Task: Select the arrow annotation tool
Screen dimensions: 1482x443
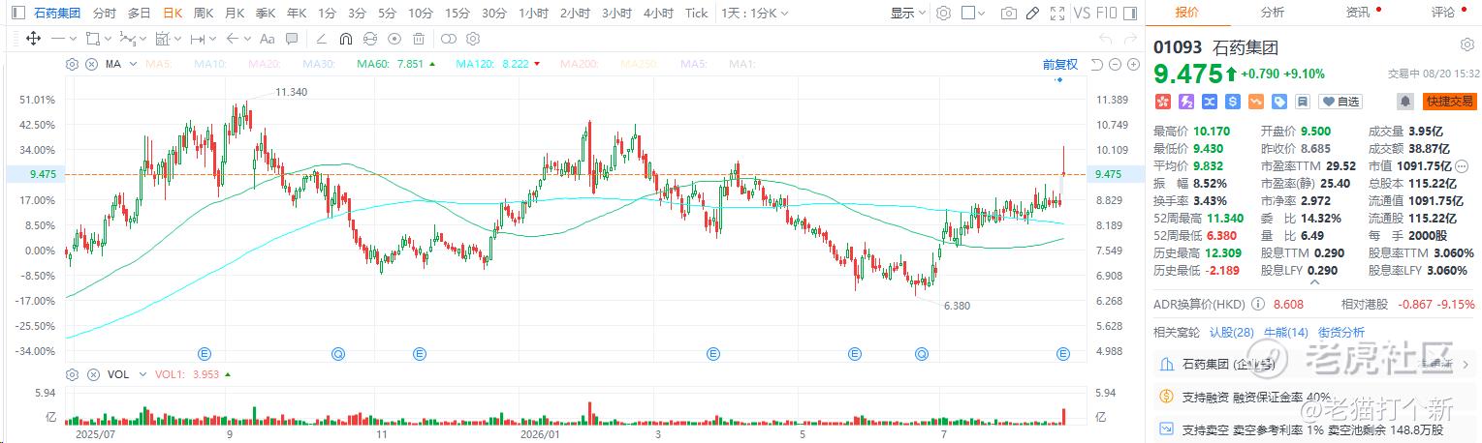Action: click(x=232, y=39)
